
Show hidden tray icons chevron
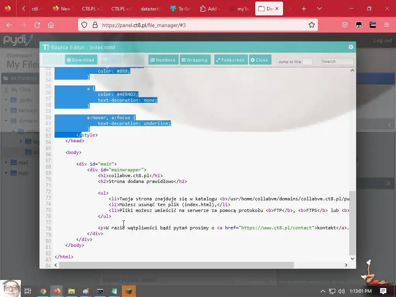coord(323,291)
